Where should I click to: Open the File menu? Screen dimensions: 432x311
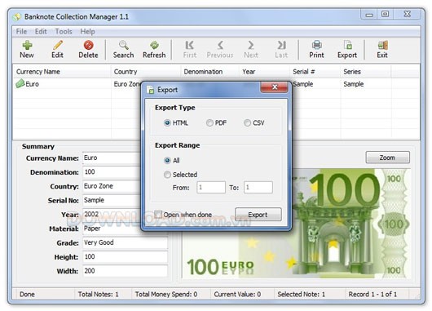(21, 32)
